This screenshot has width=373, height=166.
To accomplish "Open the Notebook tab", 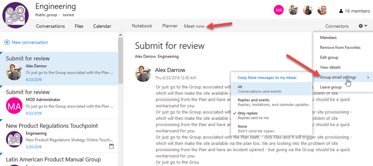I will click(142, 26).
